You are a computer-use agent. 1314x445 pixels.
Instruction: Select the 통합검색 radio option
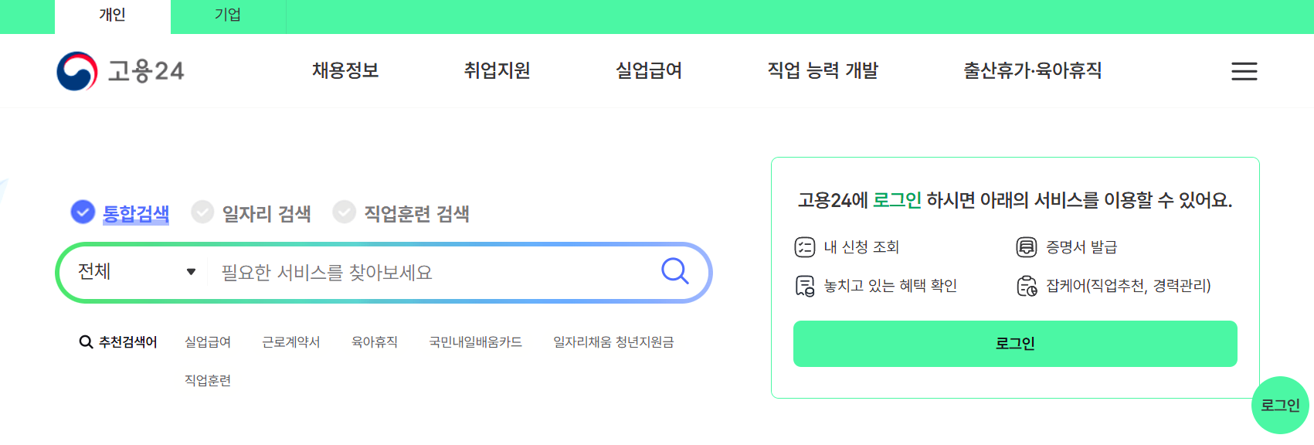point(82,213)
